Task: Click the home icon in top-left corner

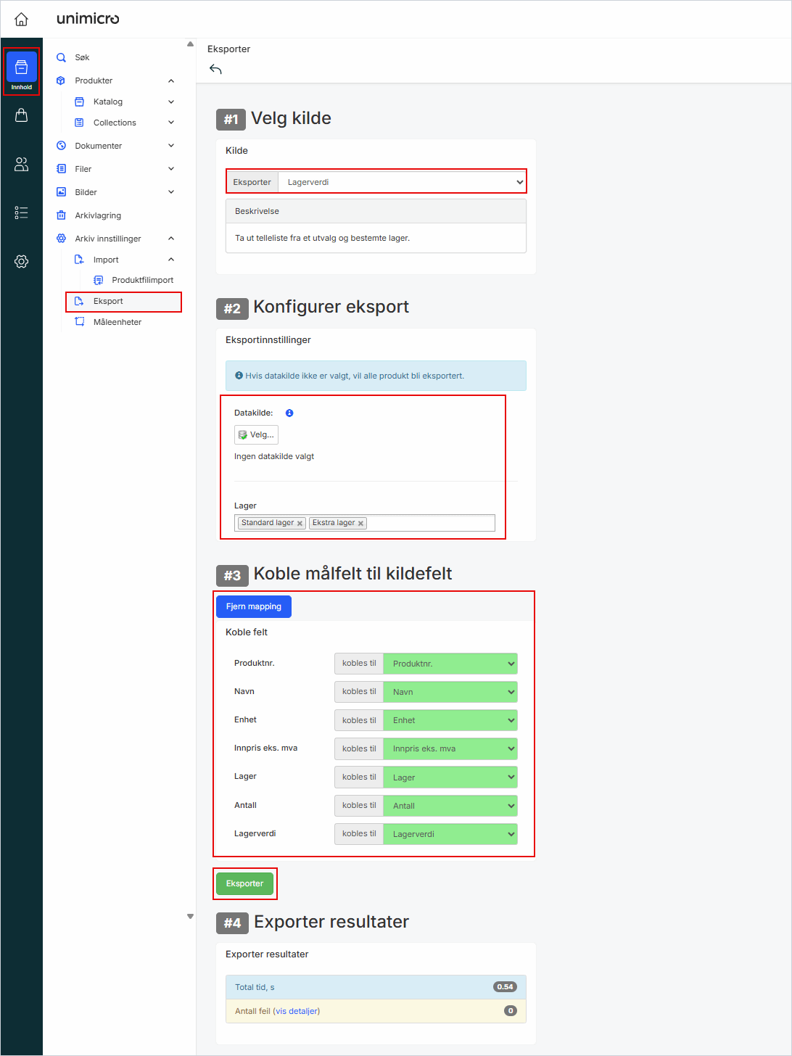Action: point(21,19)
